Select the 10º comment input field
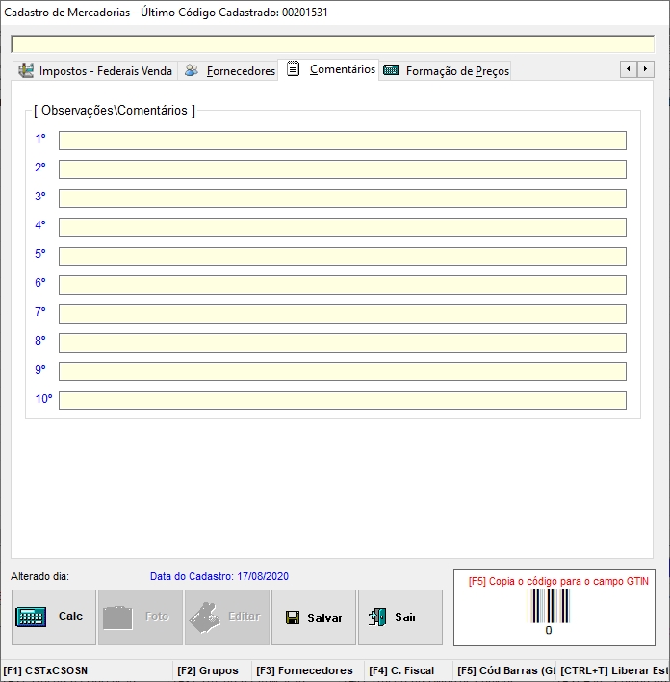This screenshot has width=670, height=682. (342, 401)
